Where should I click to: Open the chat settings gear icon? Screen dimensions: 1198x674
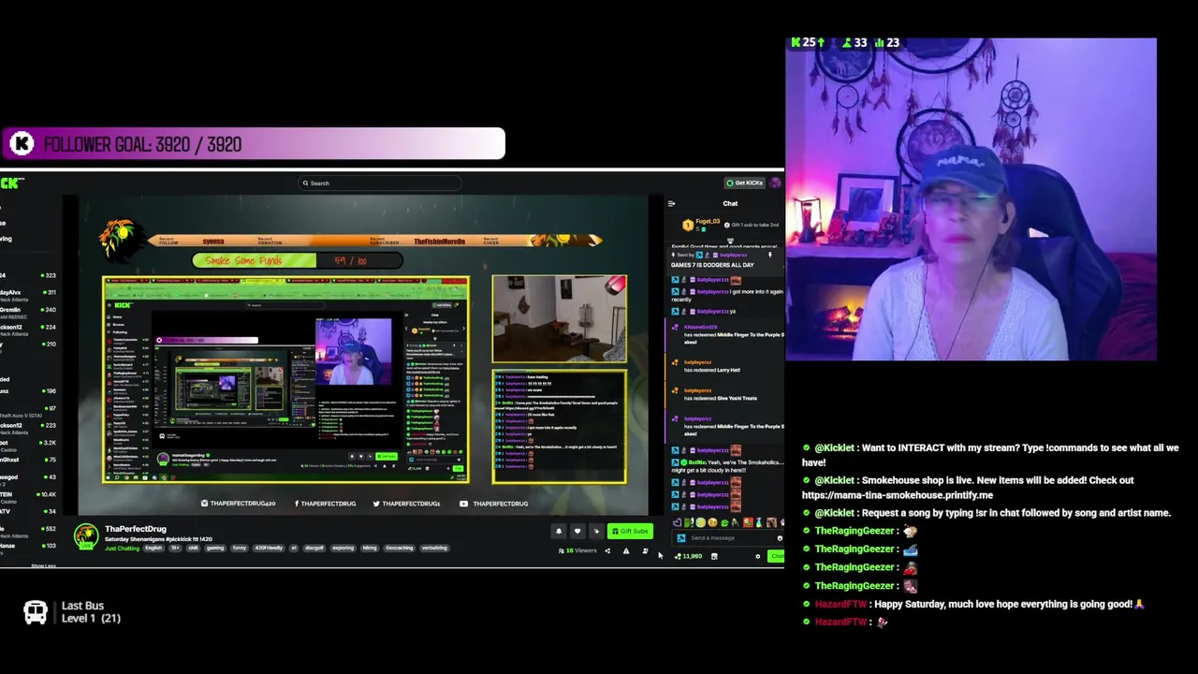tap(758, 556)
